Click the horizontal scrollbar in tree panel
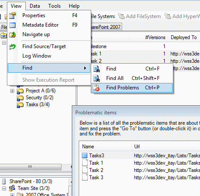 tap(30, 167)
